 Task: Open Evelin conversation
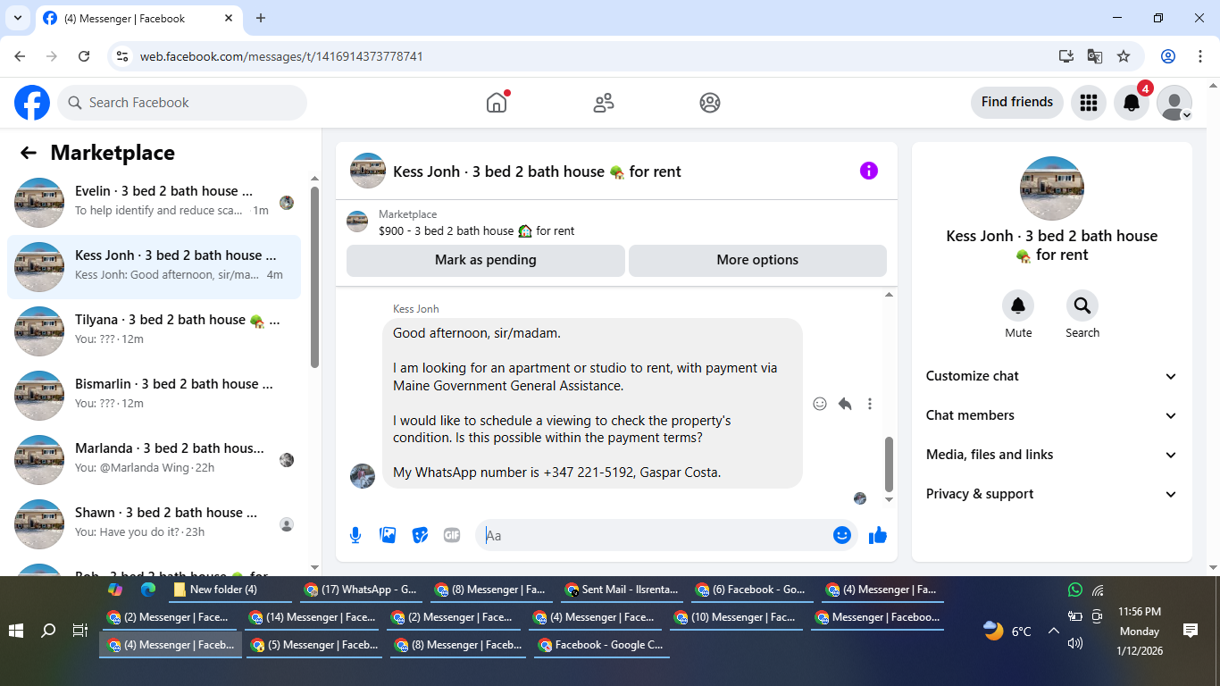155,203
